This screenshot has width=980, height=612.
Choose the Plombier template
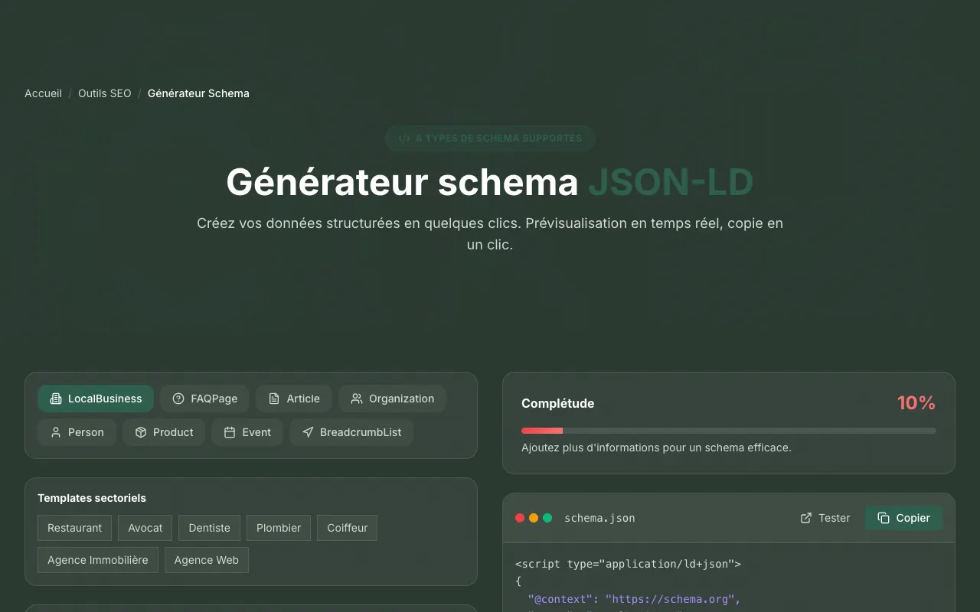(x=279, y=528)
